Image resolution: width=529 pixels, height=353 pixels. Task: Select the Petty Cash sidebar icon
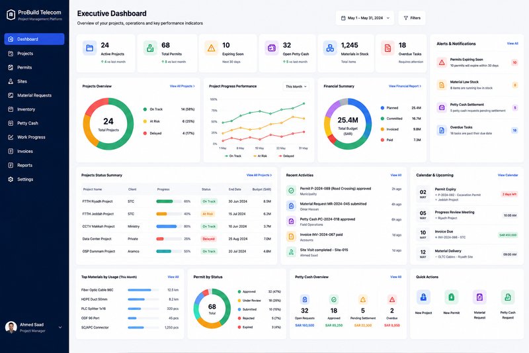coord(11,123)
